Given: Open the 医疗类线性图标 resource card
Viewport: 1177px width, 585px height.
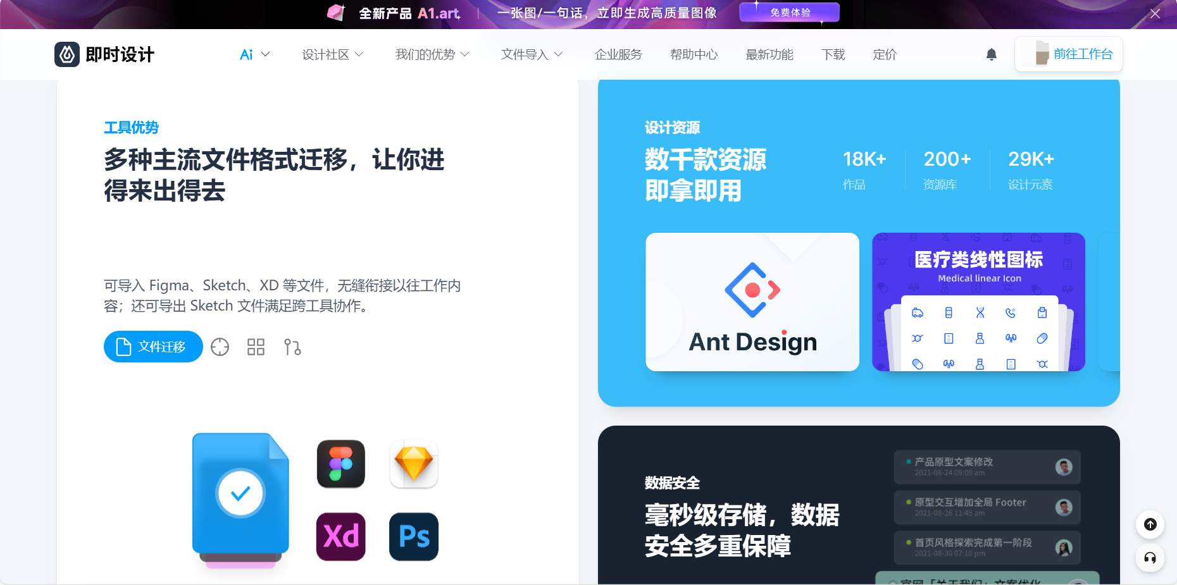Looking at the screenshot, I should coord(978,302).
